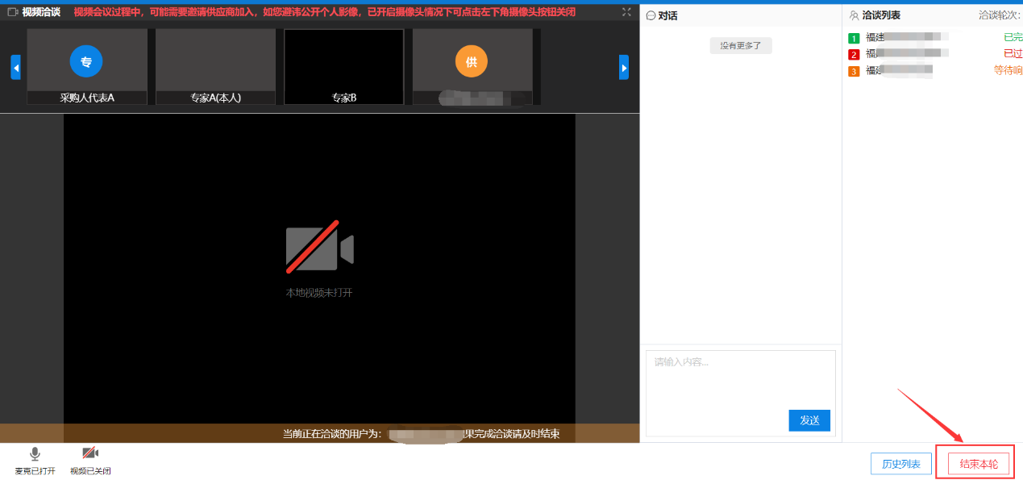The image size is (1023, 480).
Task: Select 专家A(本人) video thumbnail
Action: [x=216, y=67]
